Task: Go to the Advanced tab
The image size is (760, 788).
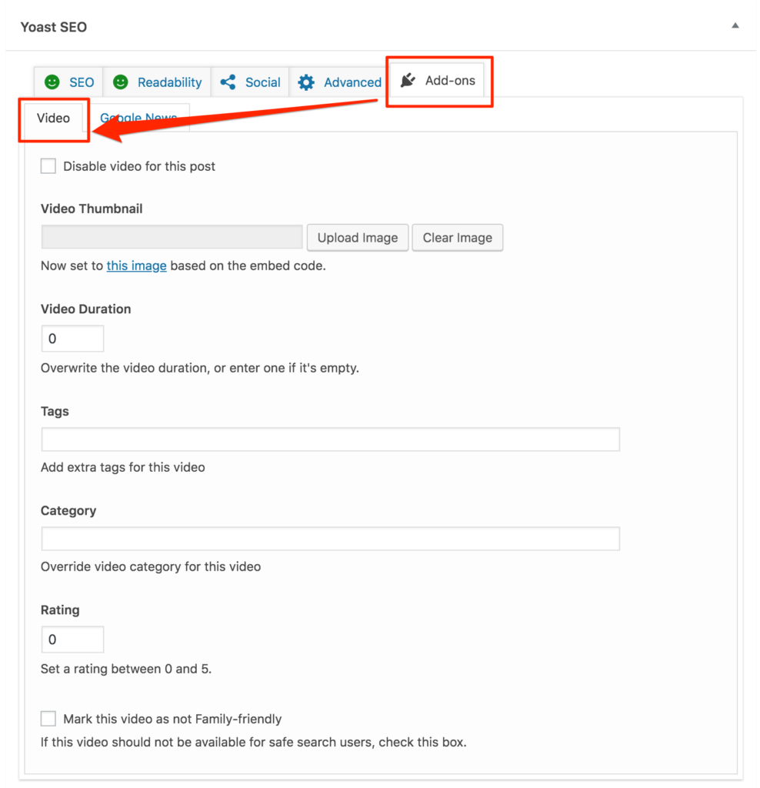Action: pos(339,82)
